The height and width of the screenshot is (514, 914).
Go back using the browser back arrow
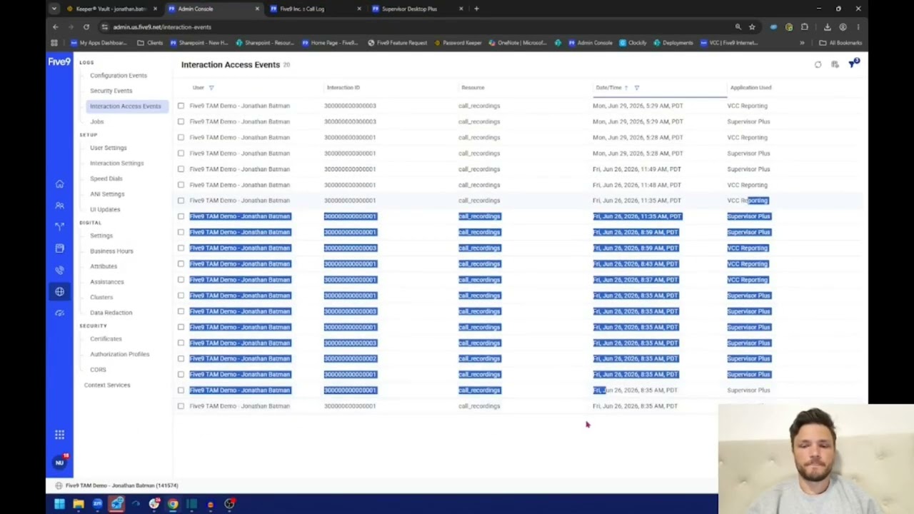click(55, 27)
